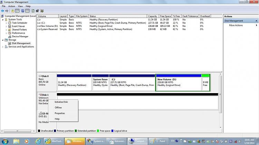The image size is (259, 145).
Task: Select the Task Scheduler clock icon
Action: [10, 23]
